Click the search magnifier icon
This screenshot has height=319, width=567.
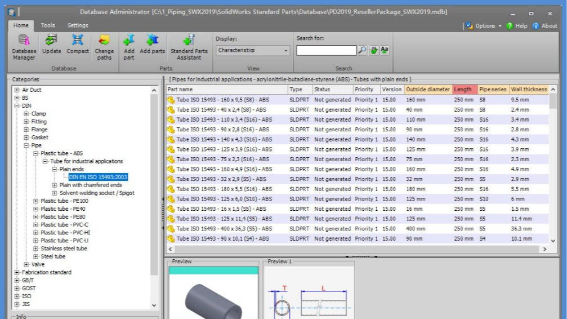pos(362,50)
